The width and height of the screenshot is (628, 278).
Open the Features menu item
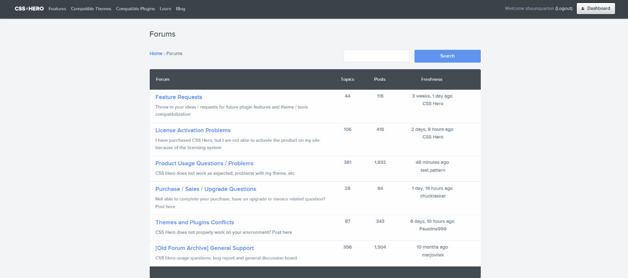(x=57, y=9)
